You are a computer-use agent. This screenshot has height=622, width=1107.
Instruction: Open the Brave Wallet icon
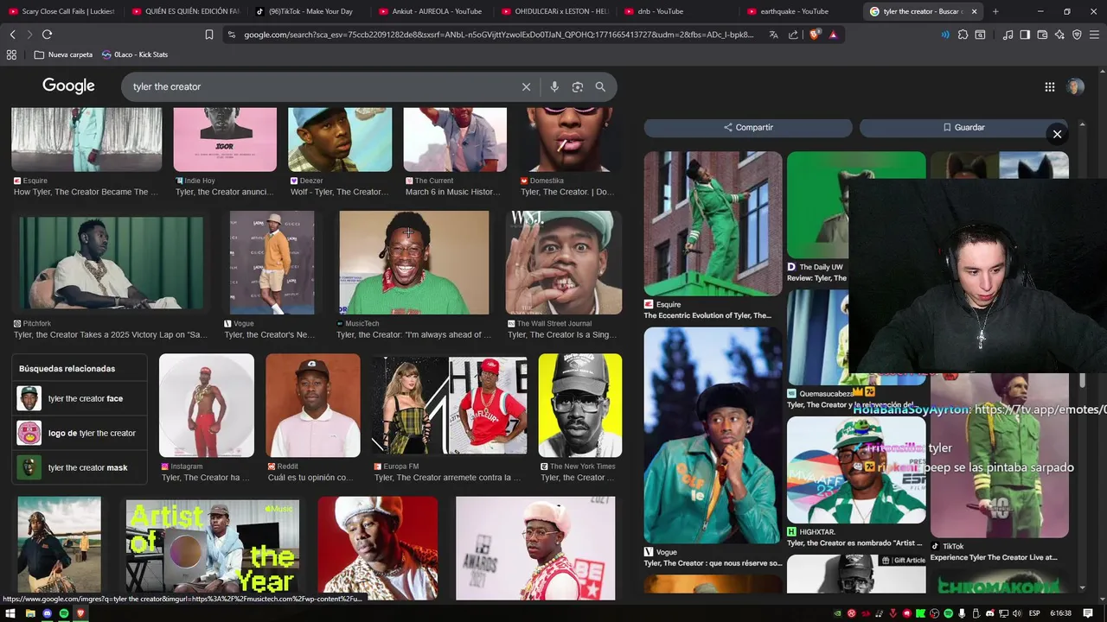tap(1042, 35)
